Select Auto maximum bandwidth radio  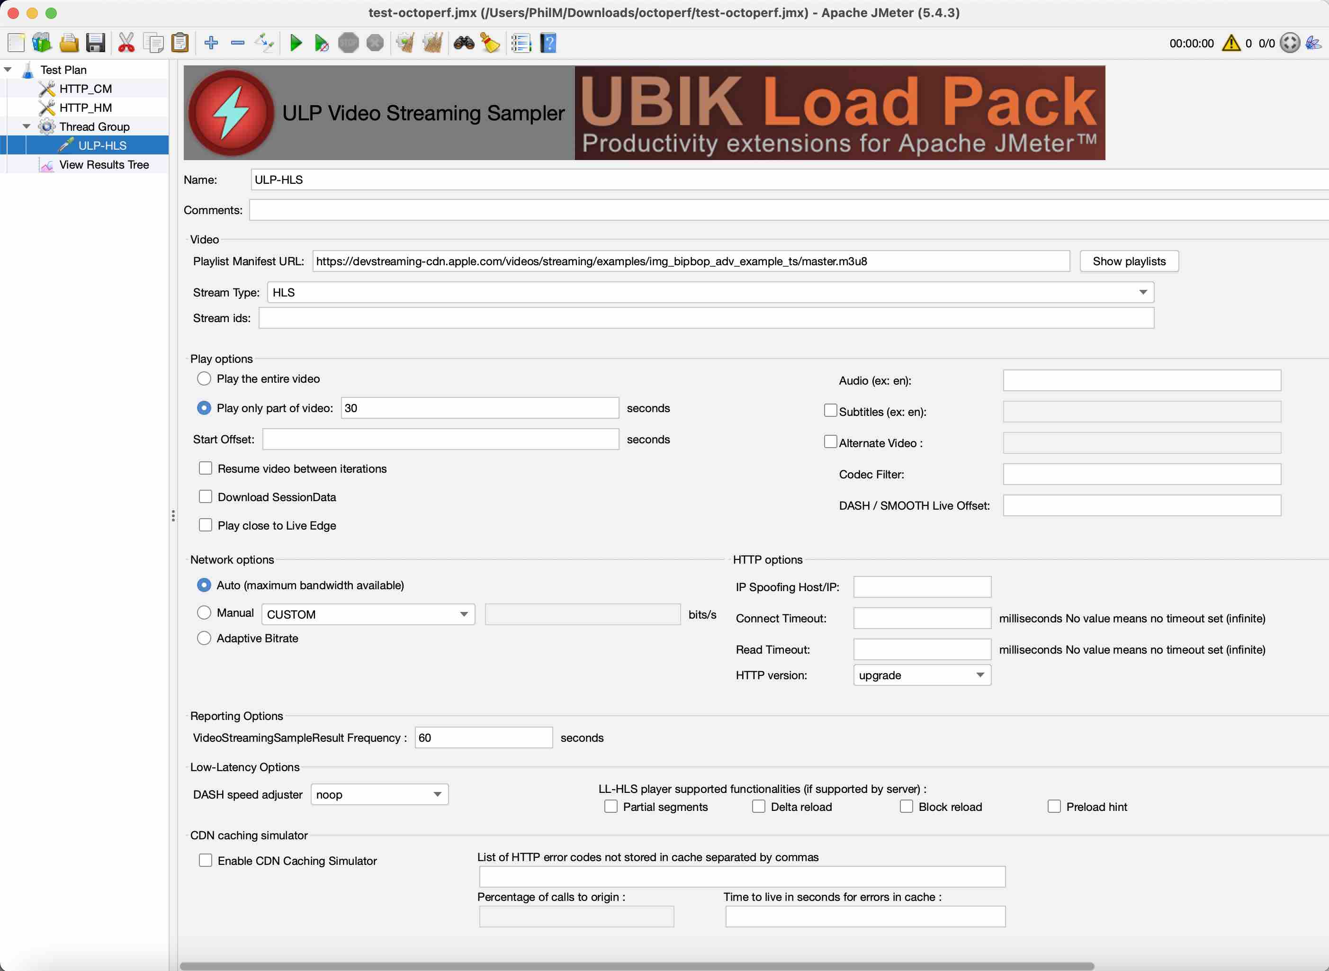tap(204, 585)
